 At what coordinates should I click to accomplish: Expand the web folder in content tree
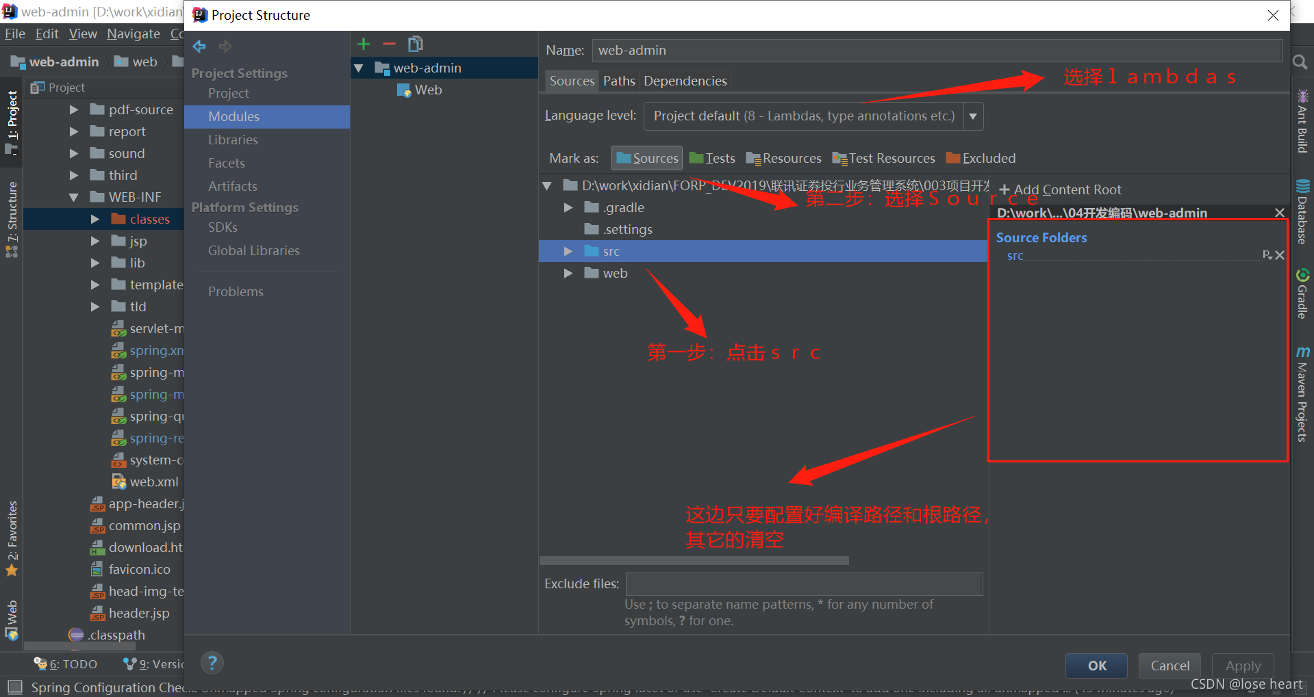[568, 273]
